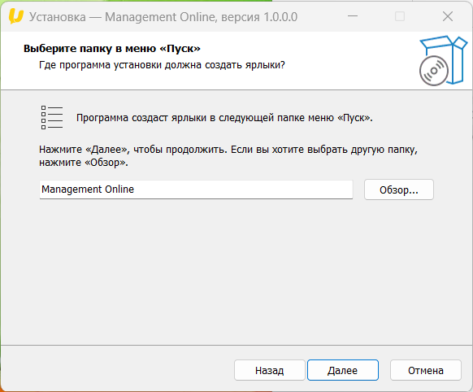The height and width of the screenshot is (392, 473).
Task: Open folder browser with Обзор button
Action: pyautogui.click(x=399, y=189)
